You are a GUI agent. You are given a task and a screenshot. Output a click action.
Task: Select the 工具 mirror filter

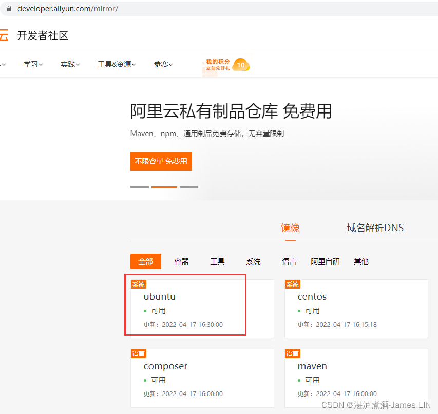click(217, 261)
